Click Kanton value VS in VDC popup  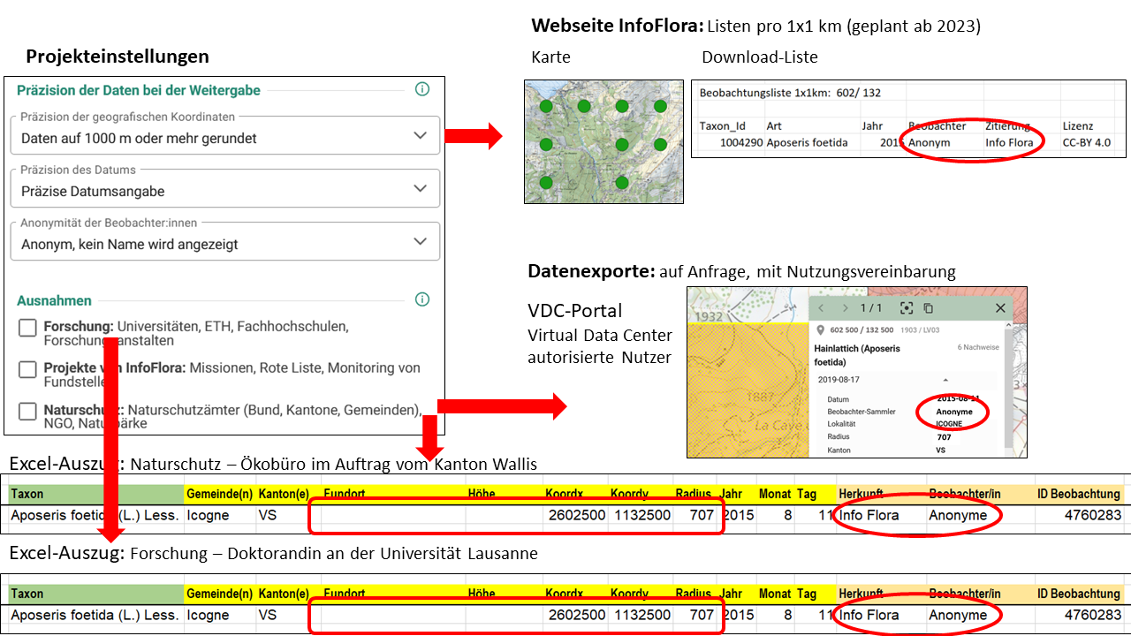tap(940, 450)
